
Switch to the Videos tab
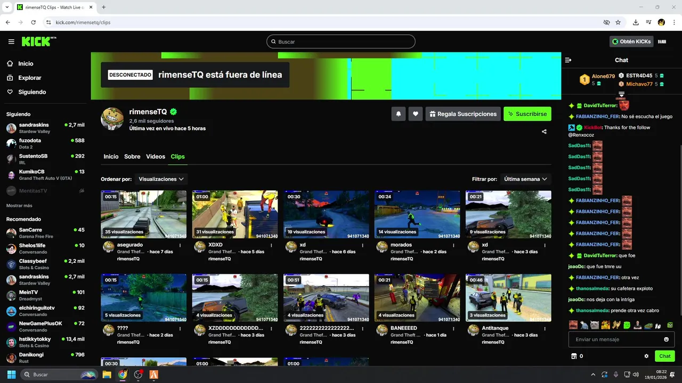(x=156, y=156)
